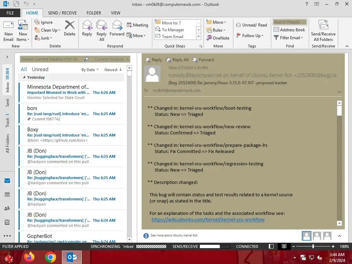Screen dimensions: 352x264
Task: Show All messages filter
Action: [24, 69]
